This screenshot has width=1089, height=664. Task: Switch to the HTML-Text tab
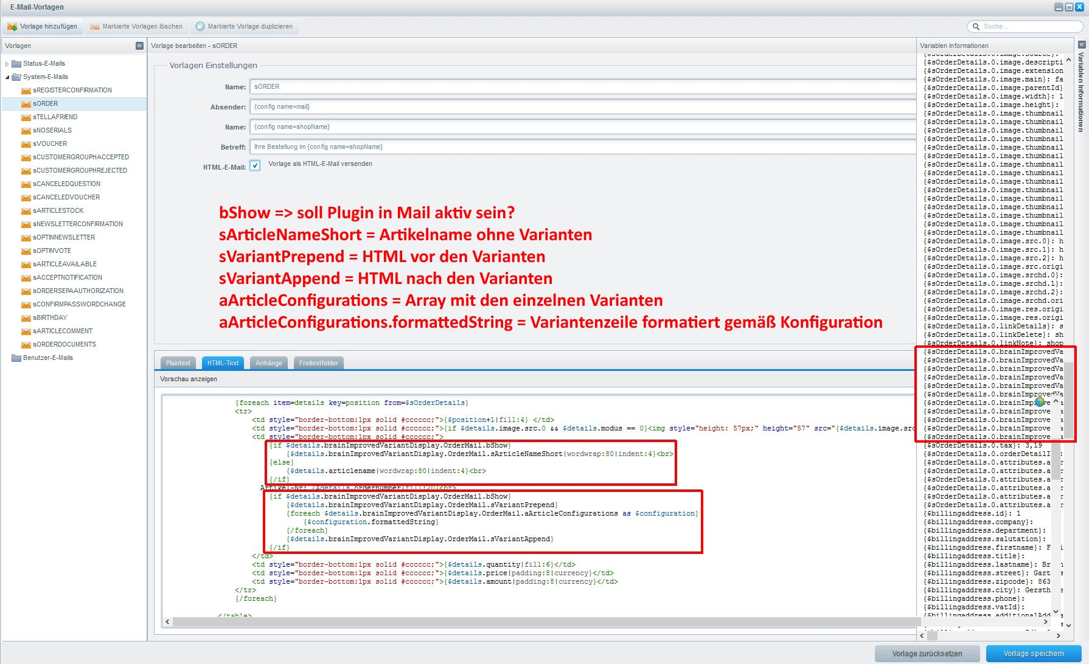[x=223, y=363]
